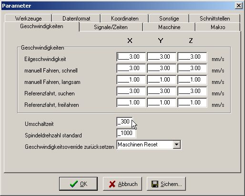245x196 pixels.
Task: Edit Eilgeschwindigkeit Z value field
Action: tap(192, 57)
